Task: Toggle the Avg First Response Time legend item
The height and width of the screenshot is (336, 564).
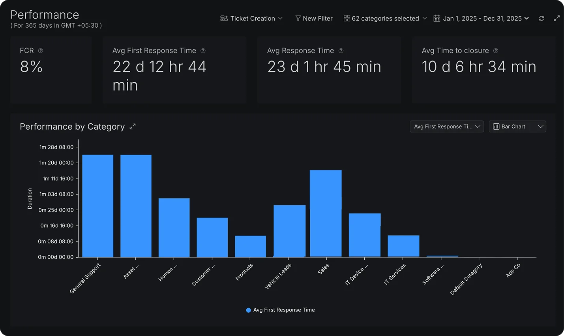Action: point(281,310)
